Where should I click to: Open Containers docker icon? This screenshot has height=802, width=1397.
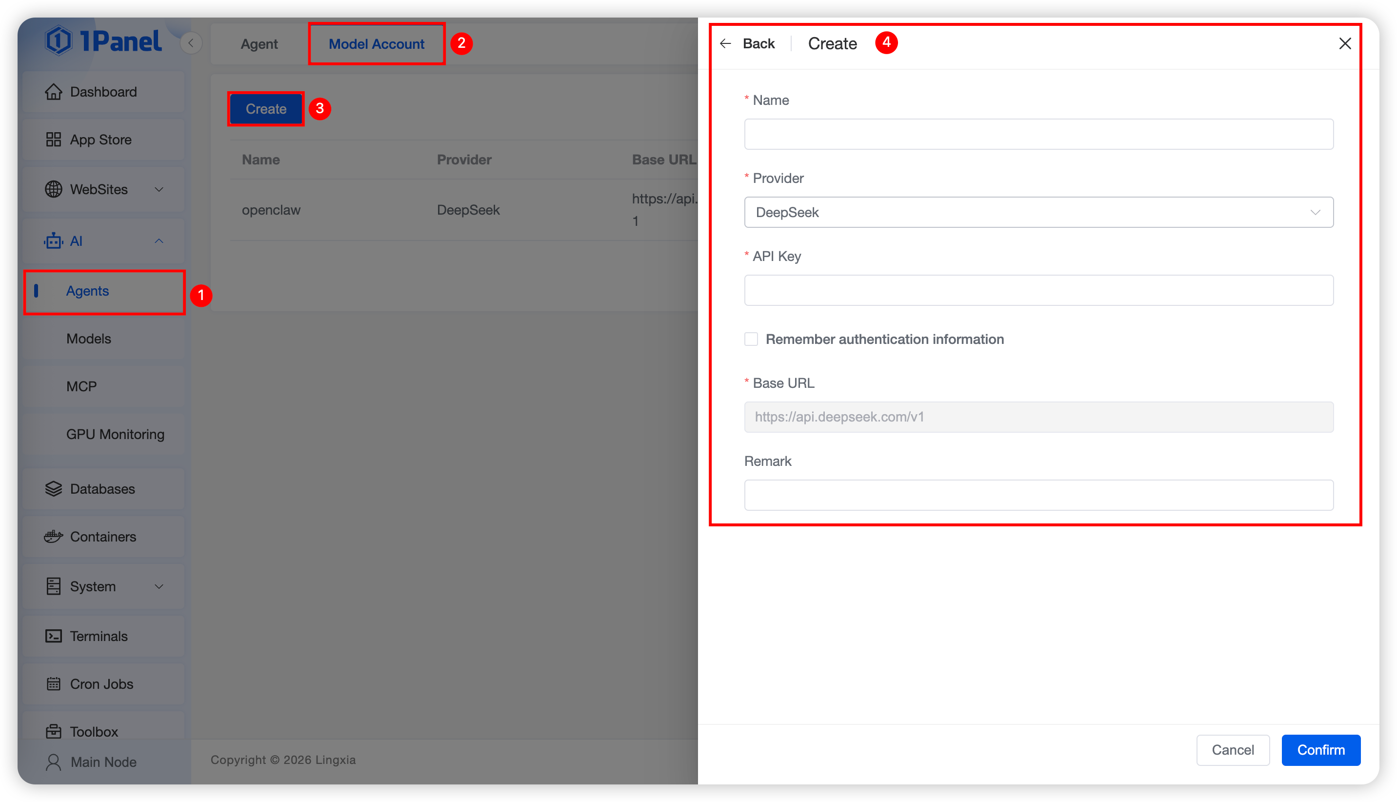pos(54,537)
